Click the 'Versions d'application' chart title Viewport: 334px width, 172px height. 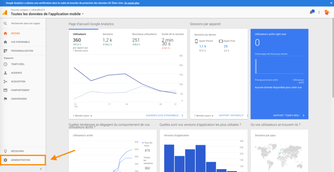(x=176, y=135)
